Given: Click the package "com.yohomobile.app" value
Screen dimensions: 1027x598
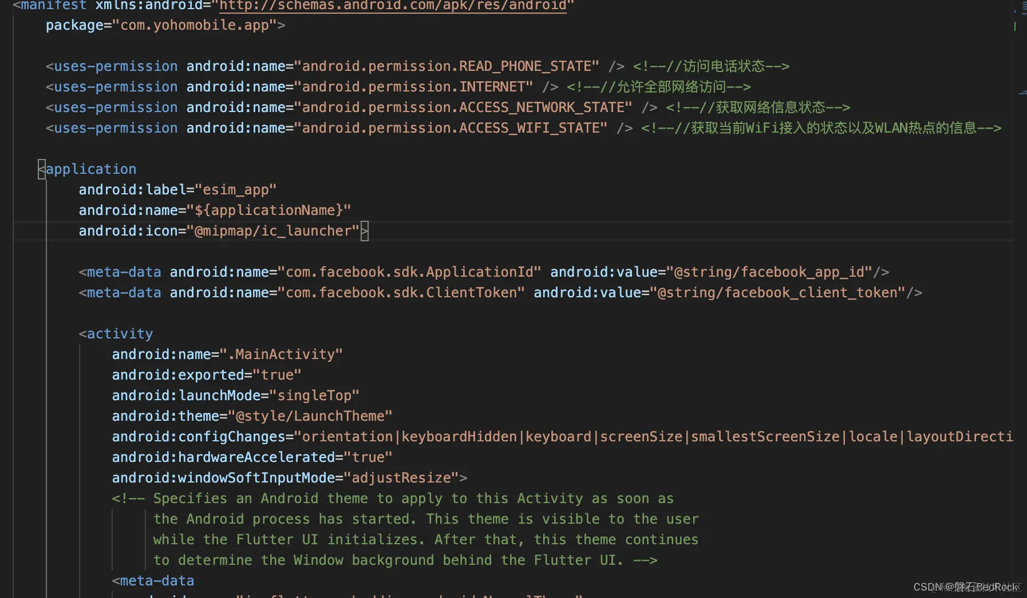Looking at the screenshot, I should coord(195,25).
